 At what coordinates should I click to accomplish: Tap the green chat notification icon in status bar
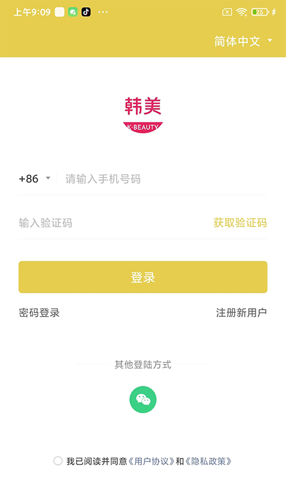coord(73,12)
